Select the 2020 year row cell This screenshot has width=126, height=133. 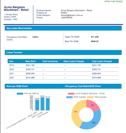pyautogui.click(x=11, y=69)
